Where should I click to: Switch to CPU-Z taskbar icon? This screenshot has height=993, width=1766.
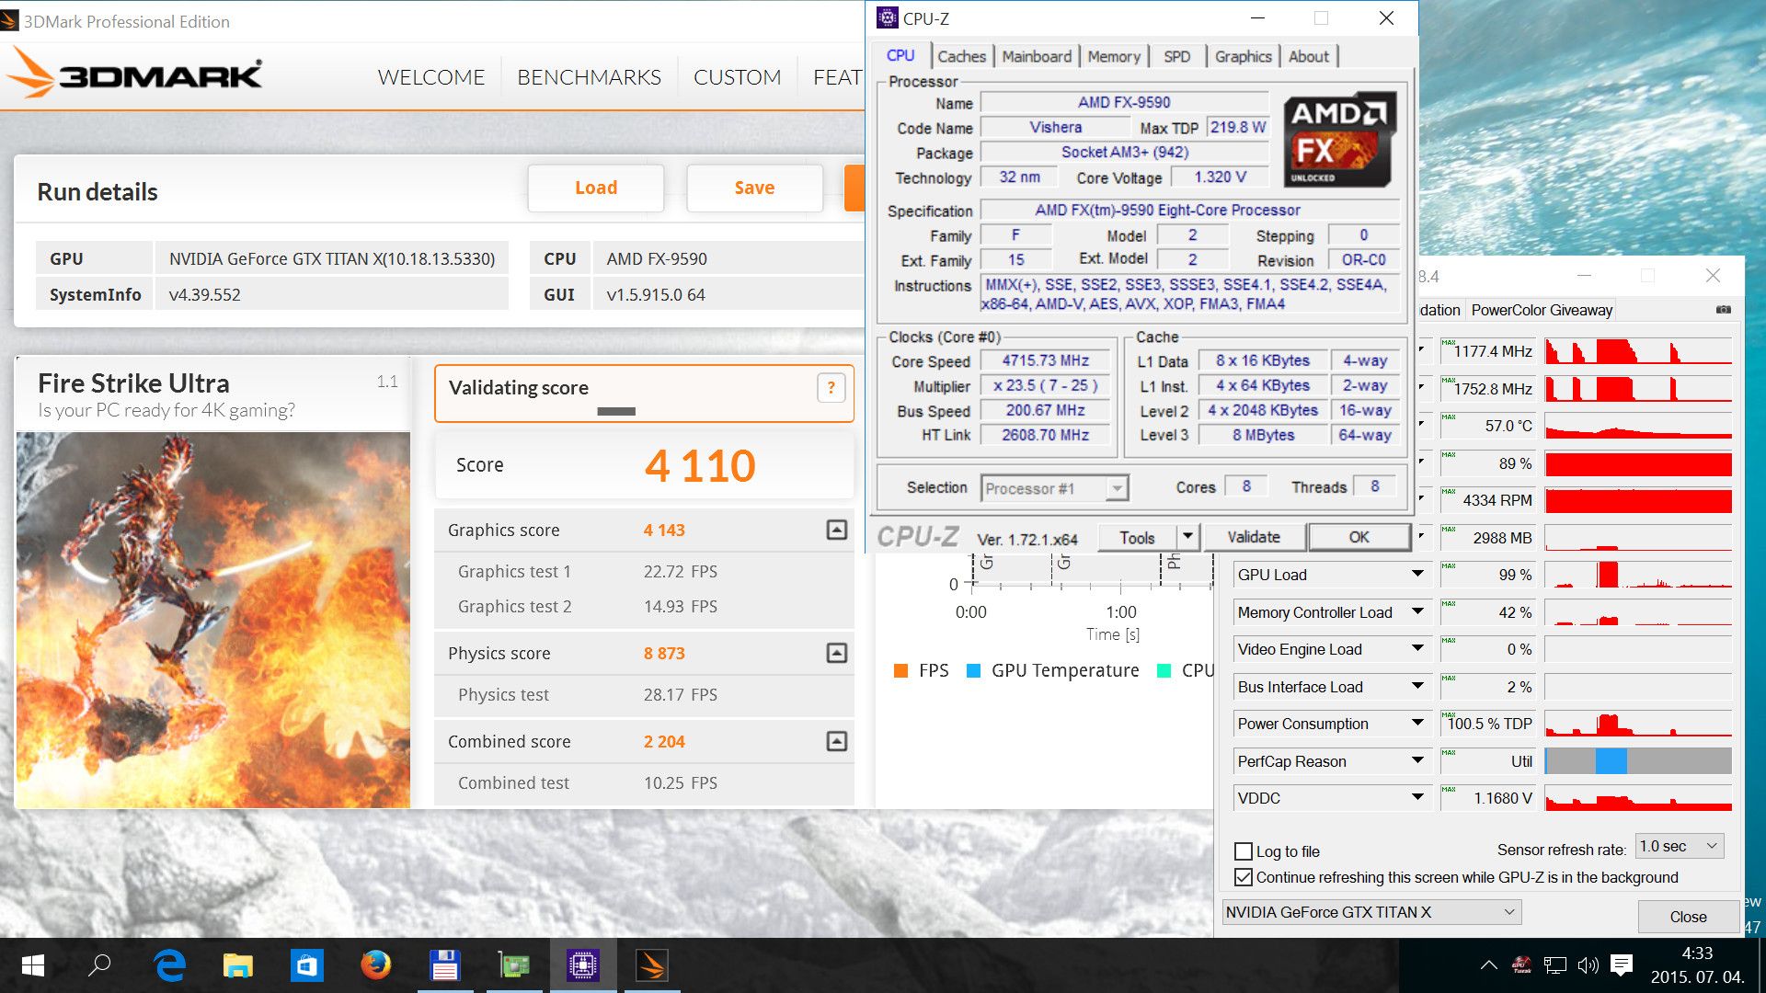click(583, 965)
